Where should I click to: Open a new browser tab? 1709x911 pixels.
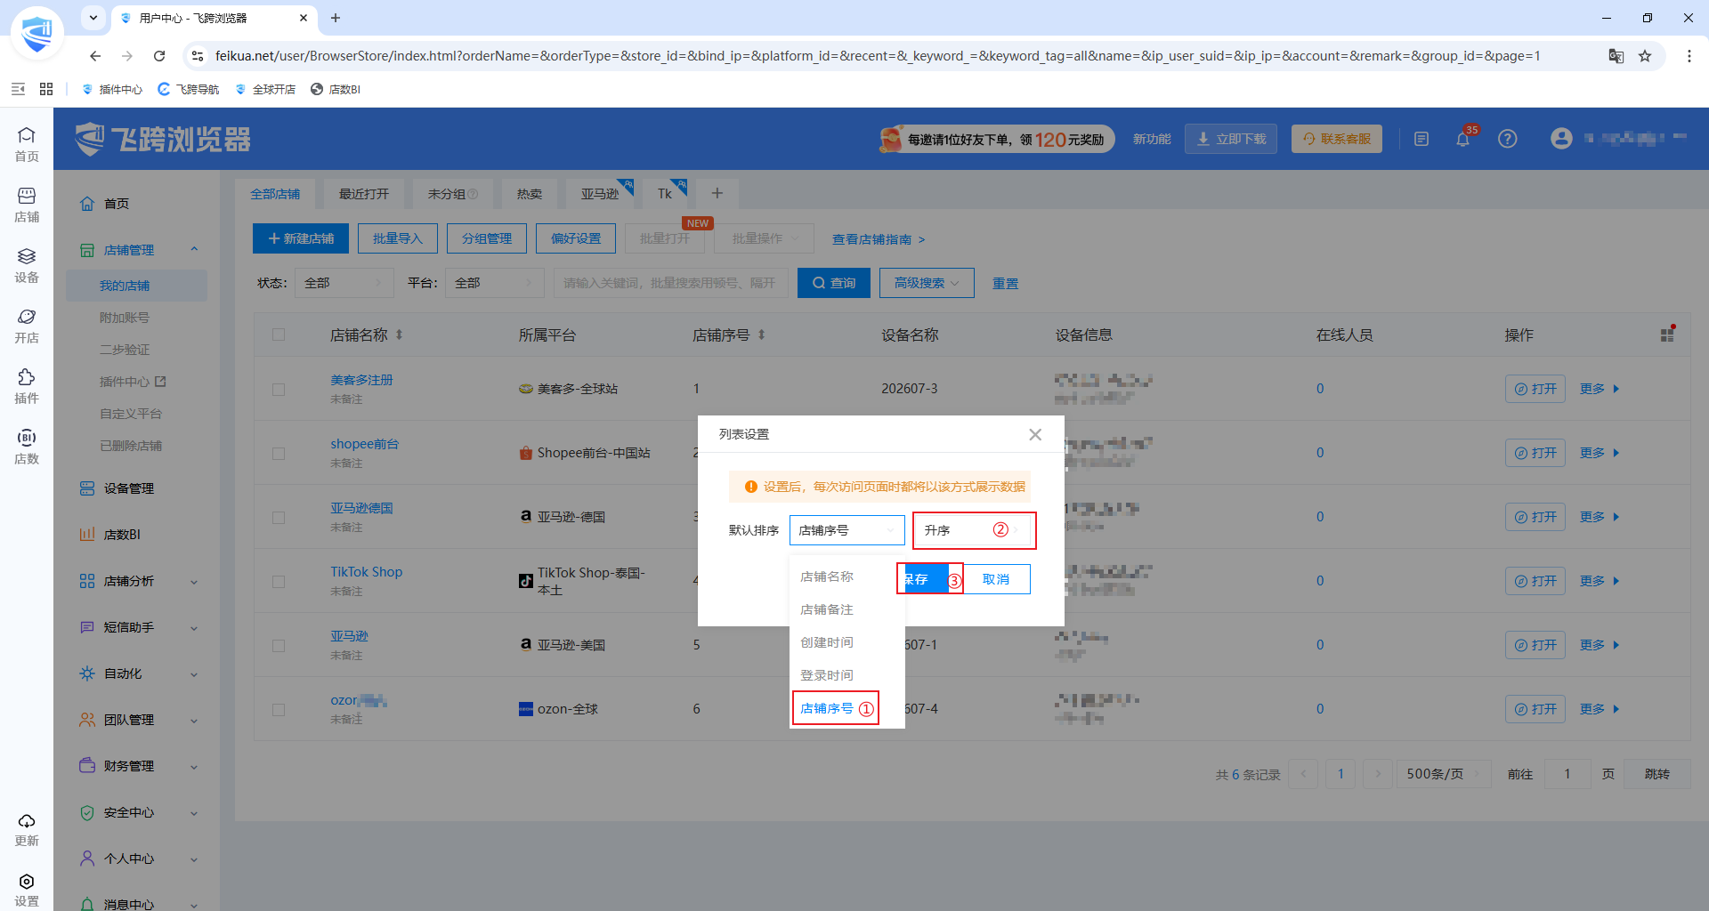[x=336, y=18]
